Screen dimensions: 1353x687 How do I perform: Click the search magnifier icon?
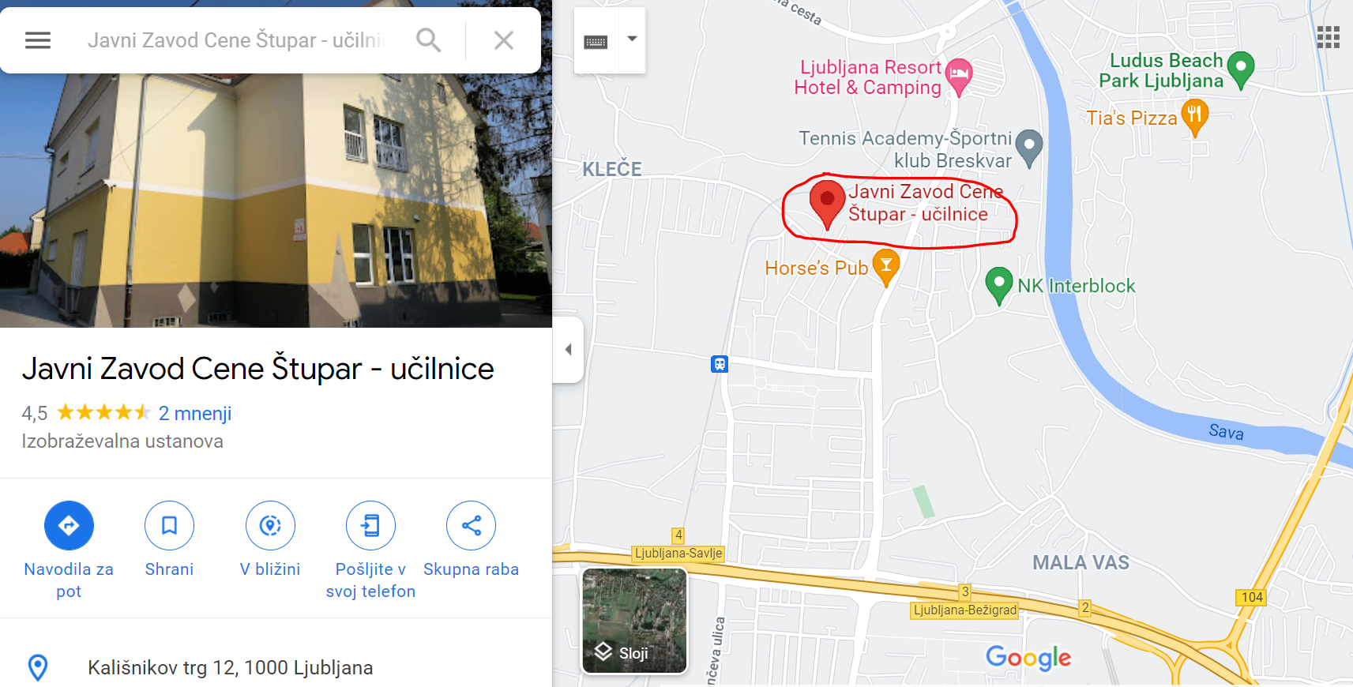coord(428,40)
